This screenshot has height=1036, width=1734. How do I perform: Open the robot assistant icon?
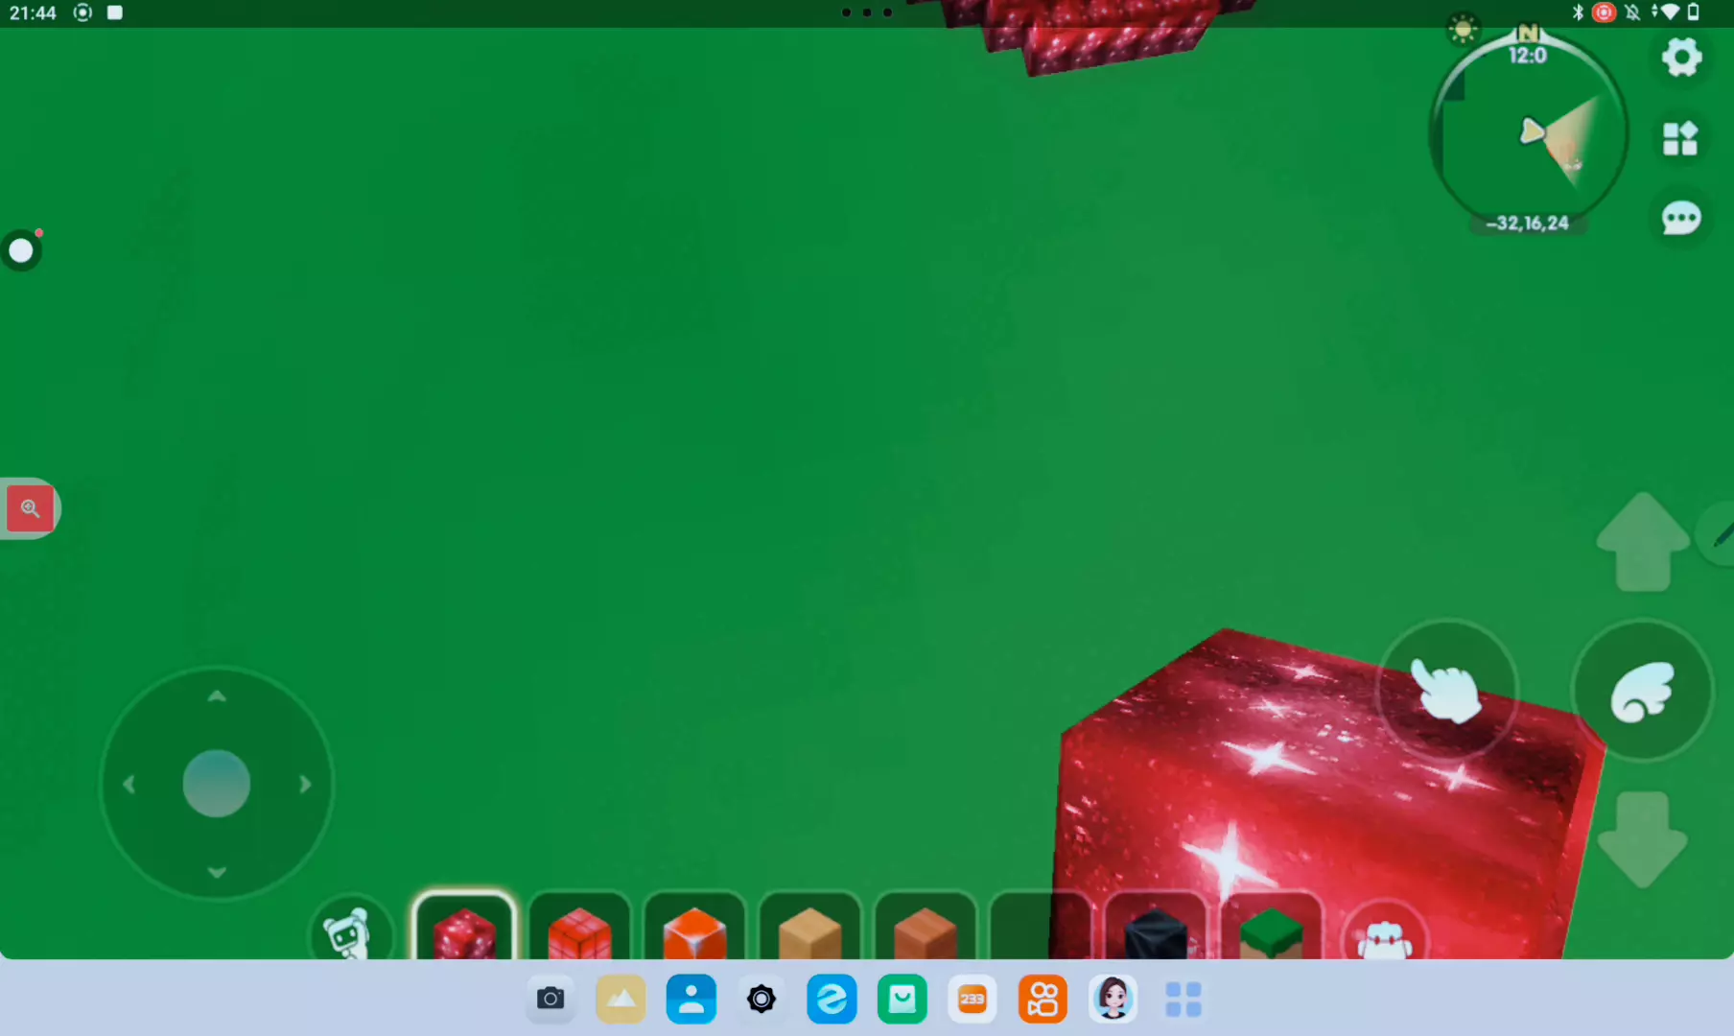pos(348,931)
